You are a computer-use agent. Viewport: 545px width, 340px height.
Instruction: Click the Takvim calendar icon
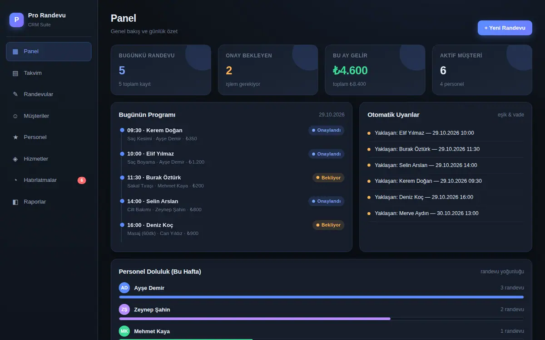pyautogui.click(x=15, y=73)
